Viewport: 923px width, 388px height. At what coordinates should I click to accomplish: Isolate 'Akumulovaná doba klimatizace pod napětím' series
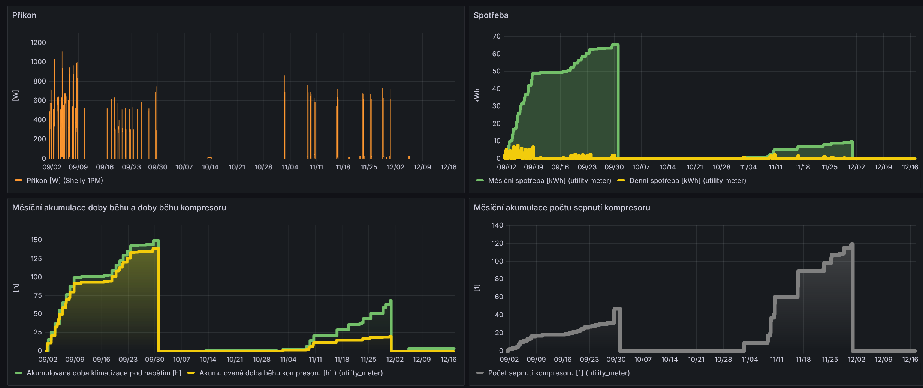coord(103,373)
